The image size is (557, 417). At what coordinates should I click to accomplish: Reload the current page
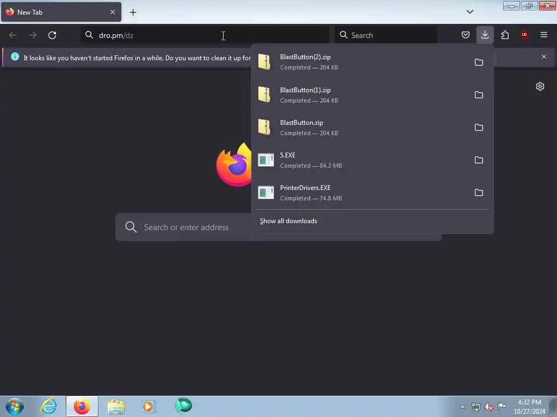tap(52, 35)
